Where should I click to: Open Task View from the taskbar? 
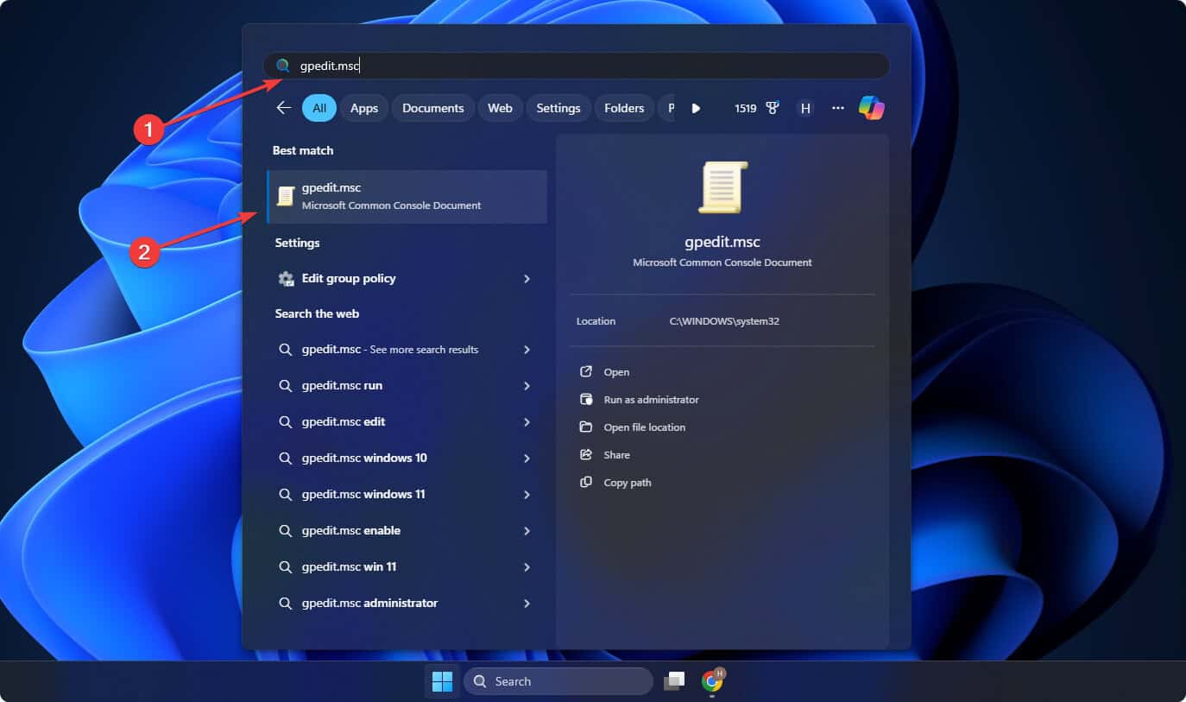[x=674, y=681]
